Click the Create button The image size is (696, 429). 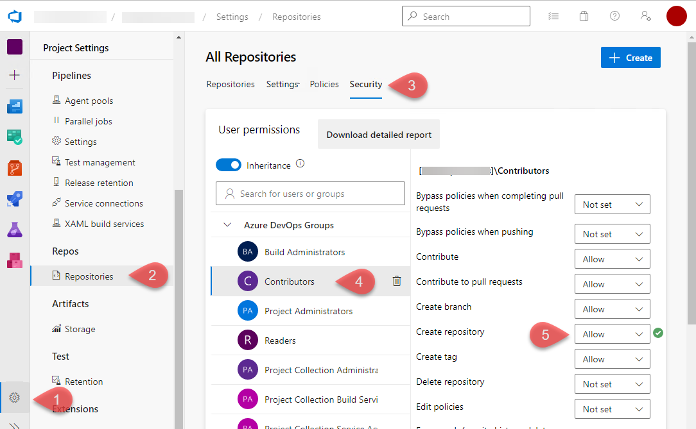point(631,58)
